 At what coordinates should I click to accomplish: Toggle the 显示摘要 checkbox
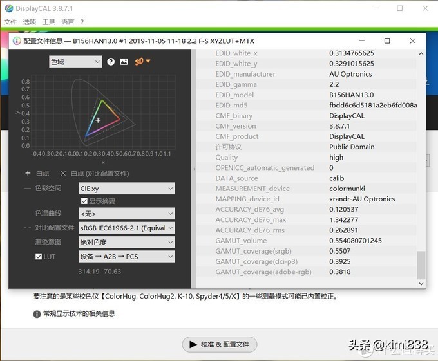click(84, 201)
